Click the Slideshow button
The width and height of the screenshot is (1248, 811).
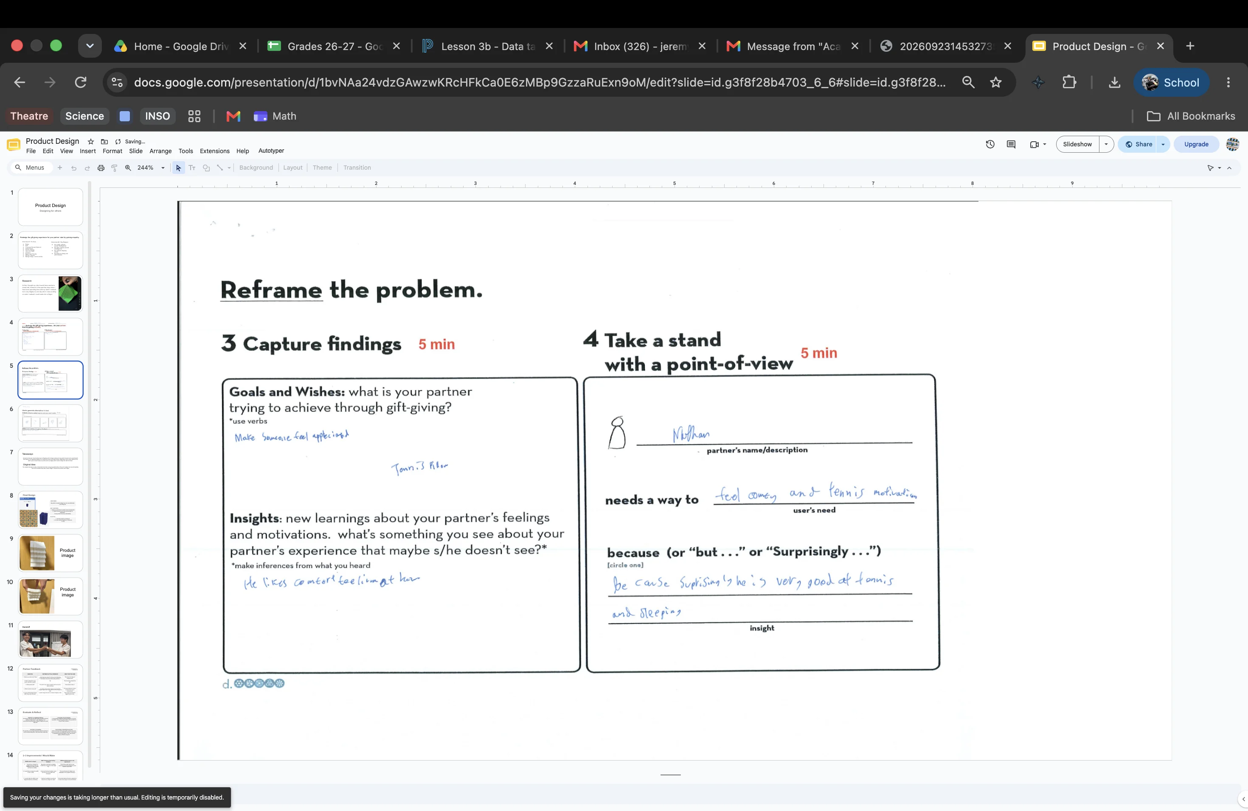click(1077, 144)
